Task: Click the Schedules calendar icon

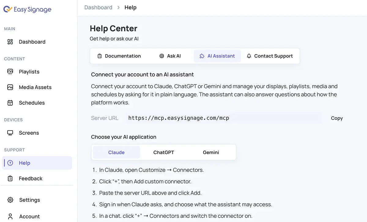Action: (x=10, y=103)
